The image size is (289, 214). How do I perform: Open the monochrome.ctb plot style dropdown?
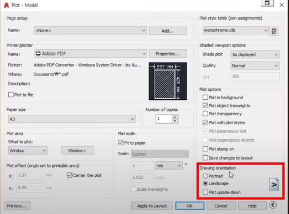coord(235,30)
